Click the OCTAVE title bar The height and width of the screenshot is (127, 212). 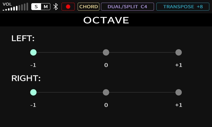106,20
